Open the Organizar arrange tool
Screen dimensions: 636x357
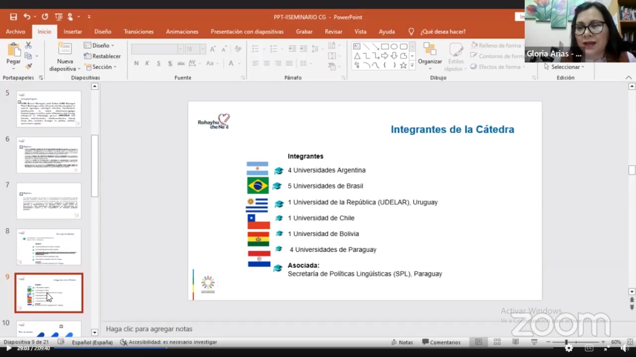coord(430,54)
